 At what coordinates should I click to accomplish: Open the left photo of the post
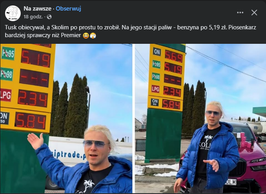coord(66,119)
